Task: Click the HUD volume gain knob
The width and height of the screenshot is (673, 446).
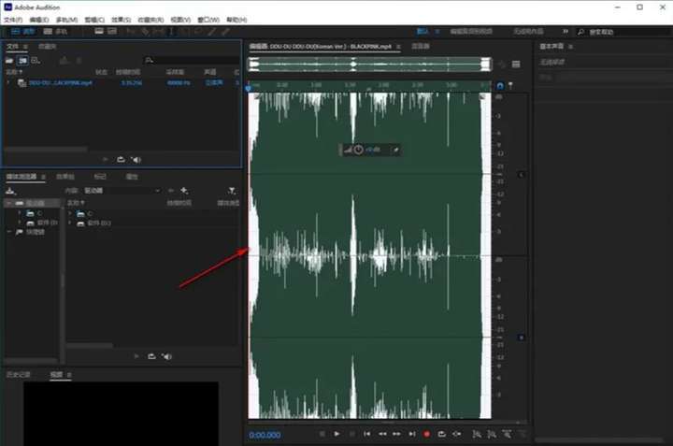Action: pos(358,150)
